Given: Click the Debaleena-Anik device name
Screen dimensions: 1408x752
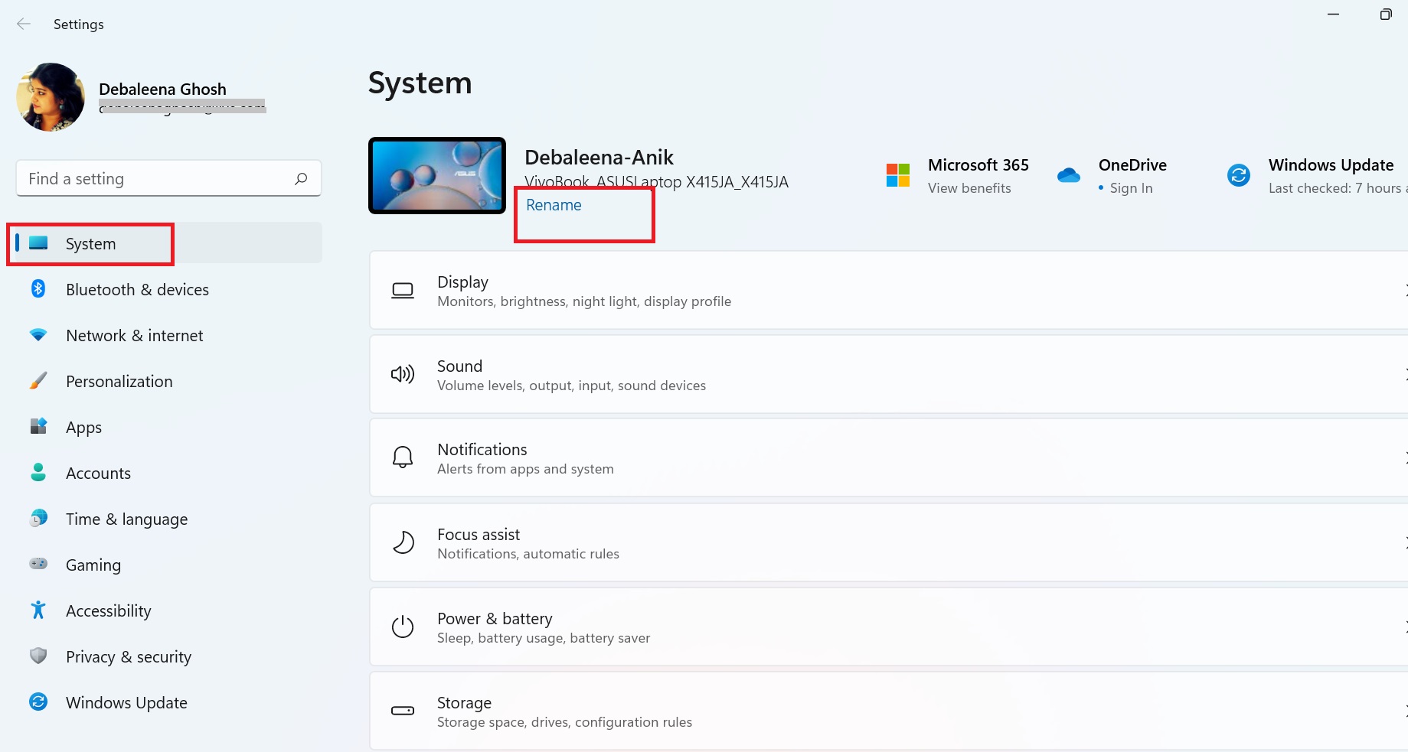Looking at the screenshot, I should 599,158.
